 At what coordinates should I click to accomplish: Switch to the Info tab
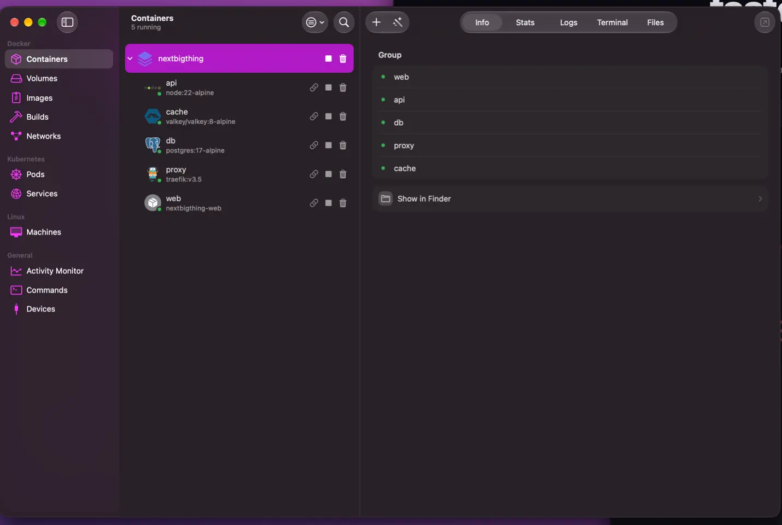click(x=482, y=22)
